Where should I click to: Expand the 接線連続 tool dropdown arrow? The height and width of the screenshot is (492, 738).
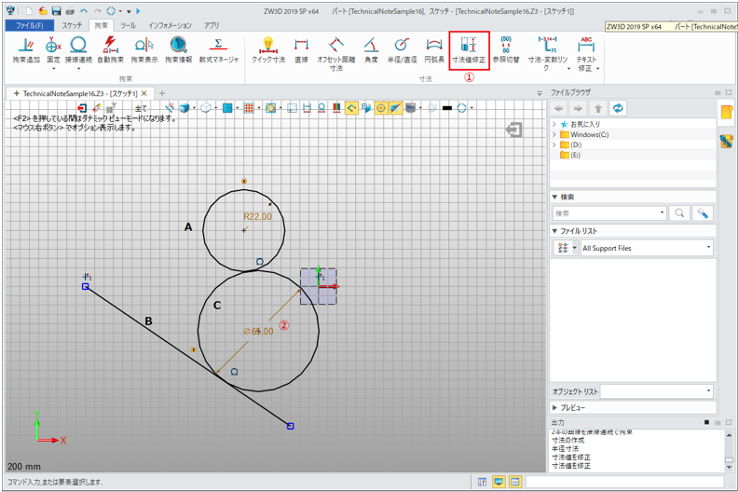(78, 69)
